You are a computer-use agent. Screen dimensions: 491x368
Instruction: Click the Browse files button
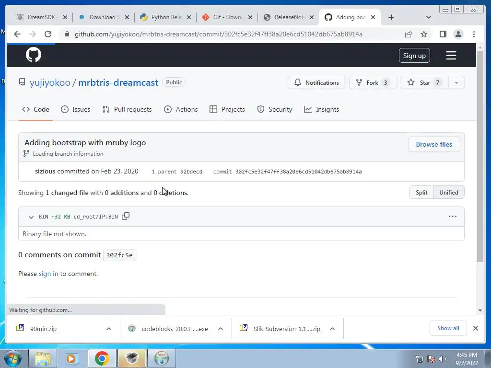click(434, 144)
